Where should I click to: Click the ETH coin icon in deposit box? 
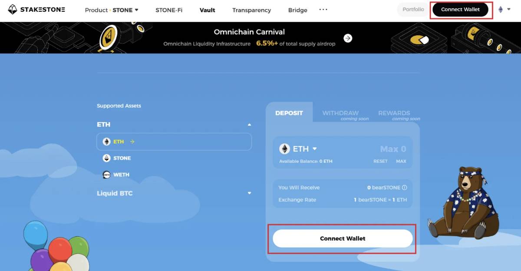pos(284,149)
